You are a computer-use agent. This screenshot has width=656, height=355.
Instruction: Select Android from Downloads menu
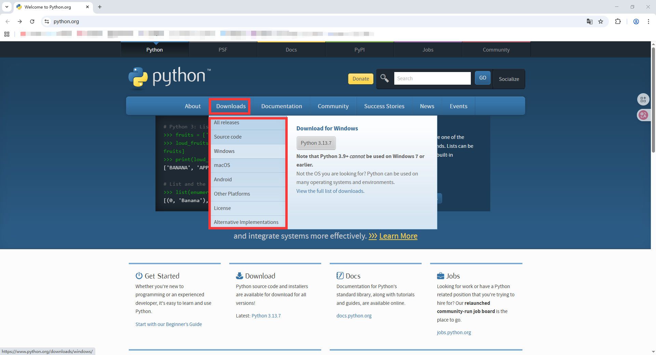[248, 180]
